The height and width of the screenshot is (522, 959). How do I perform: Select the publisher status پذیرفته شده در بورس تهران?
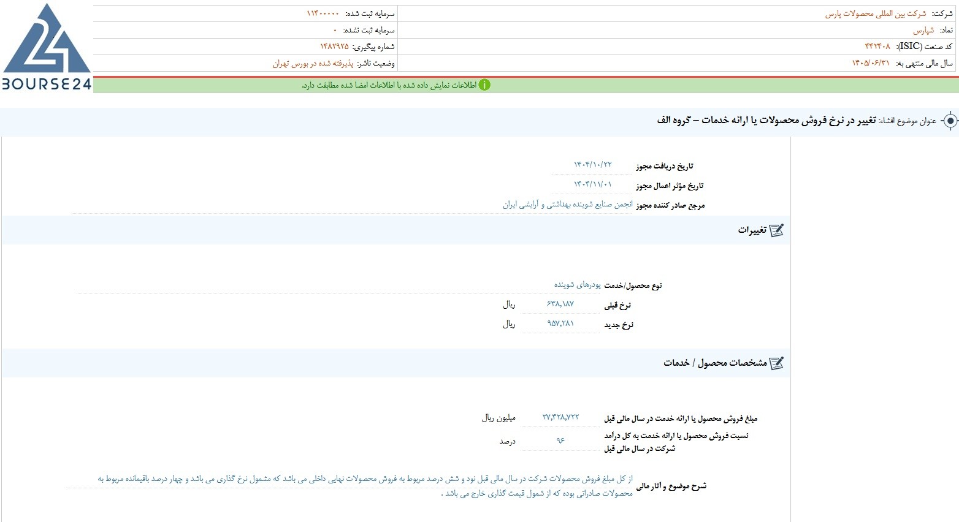coord(313,63)
